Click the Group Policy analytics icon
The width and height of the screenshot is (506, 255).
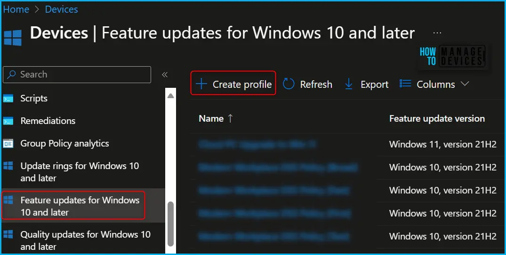(x=8, y=144)
